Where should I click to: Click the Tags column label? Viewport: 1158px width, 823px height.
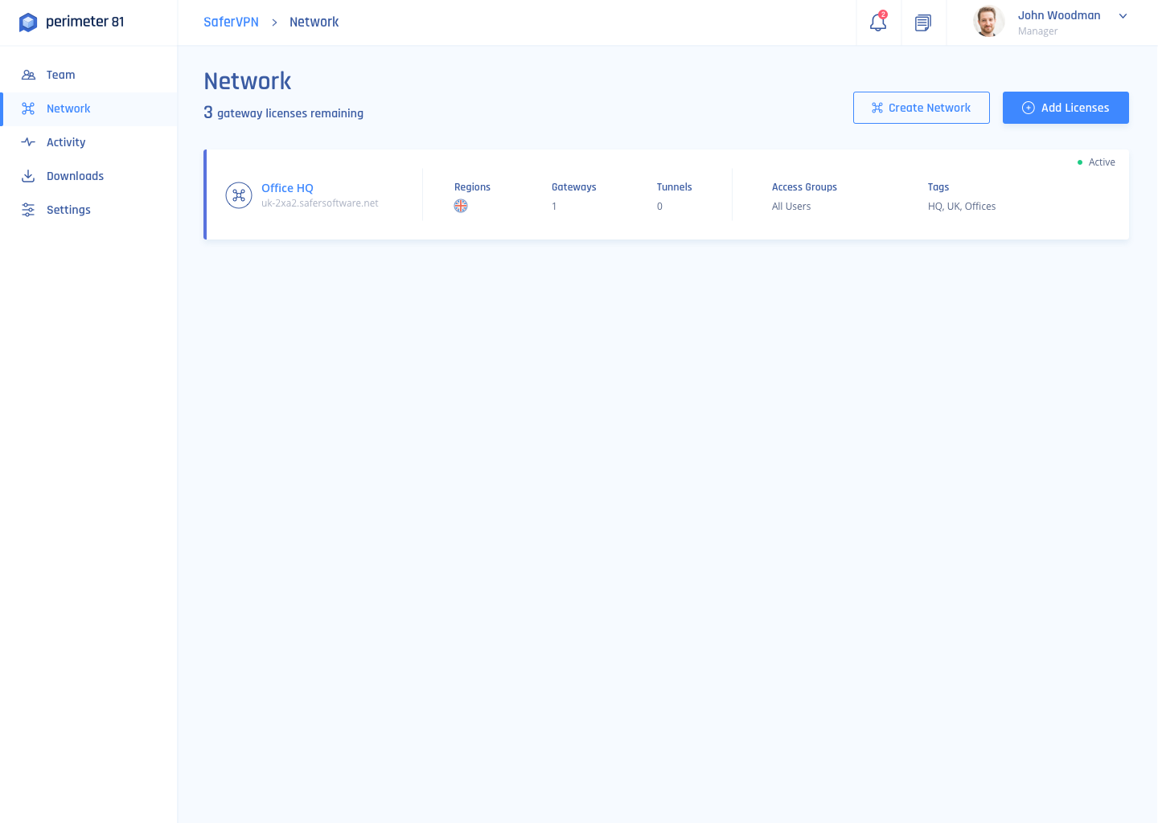938,187
